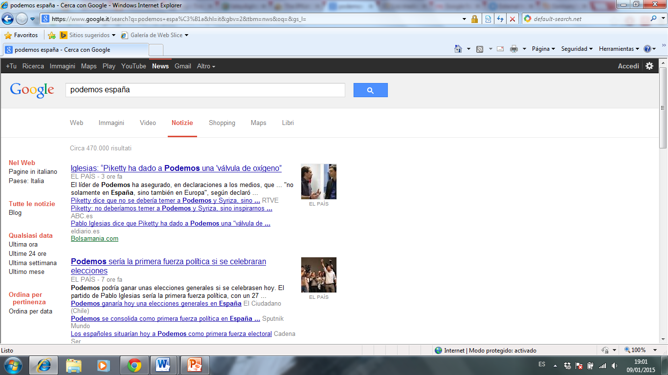Filter news to Ultima settimana
This screenshot has width=668, height=375.
pyautogui.click(x=33, y=263)
